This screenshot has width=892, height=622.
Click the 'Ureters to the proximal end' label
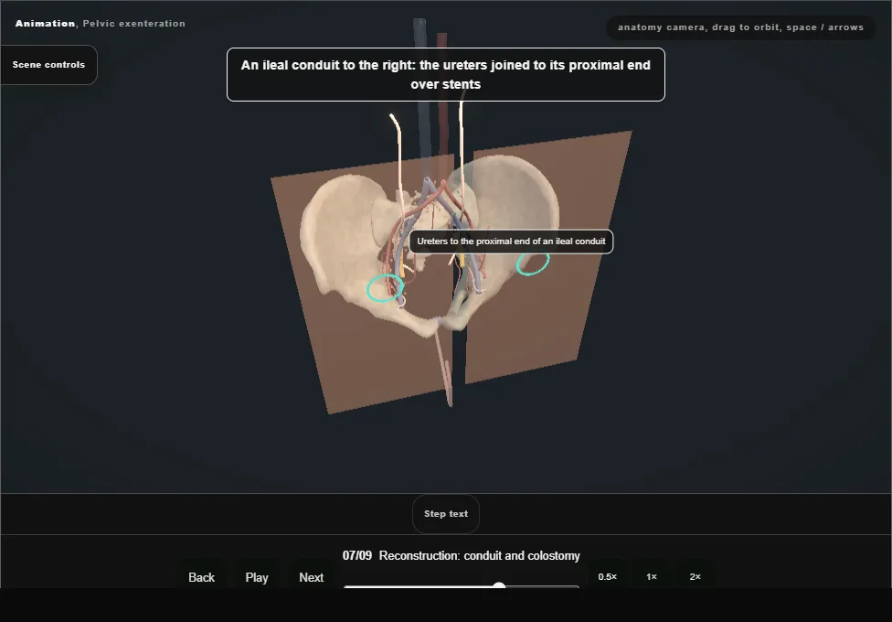[x=511, y=241]
